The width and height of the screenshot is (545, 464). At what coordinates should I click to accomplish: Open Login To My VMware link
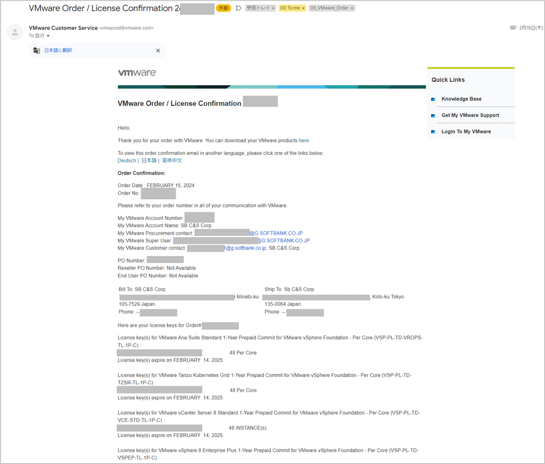pyautogui.click(x=466, y=131)
